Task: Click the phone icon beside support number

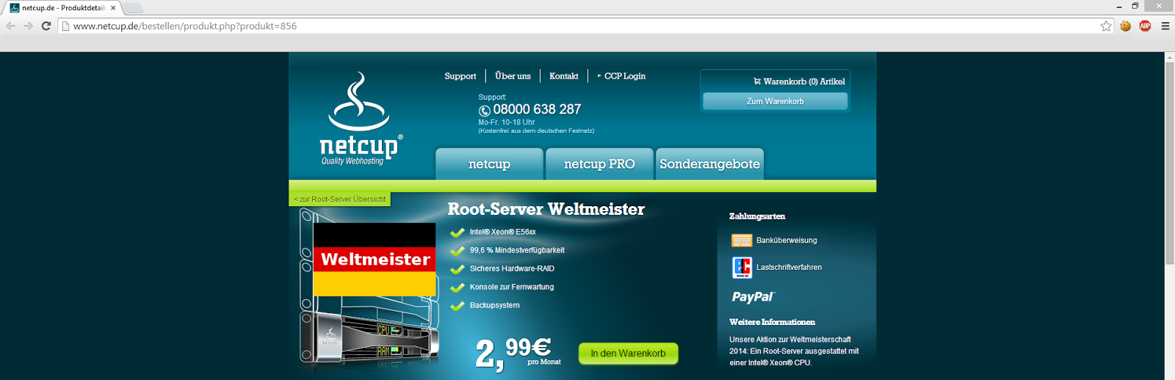Action: tap(485, 111)
